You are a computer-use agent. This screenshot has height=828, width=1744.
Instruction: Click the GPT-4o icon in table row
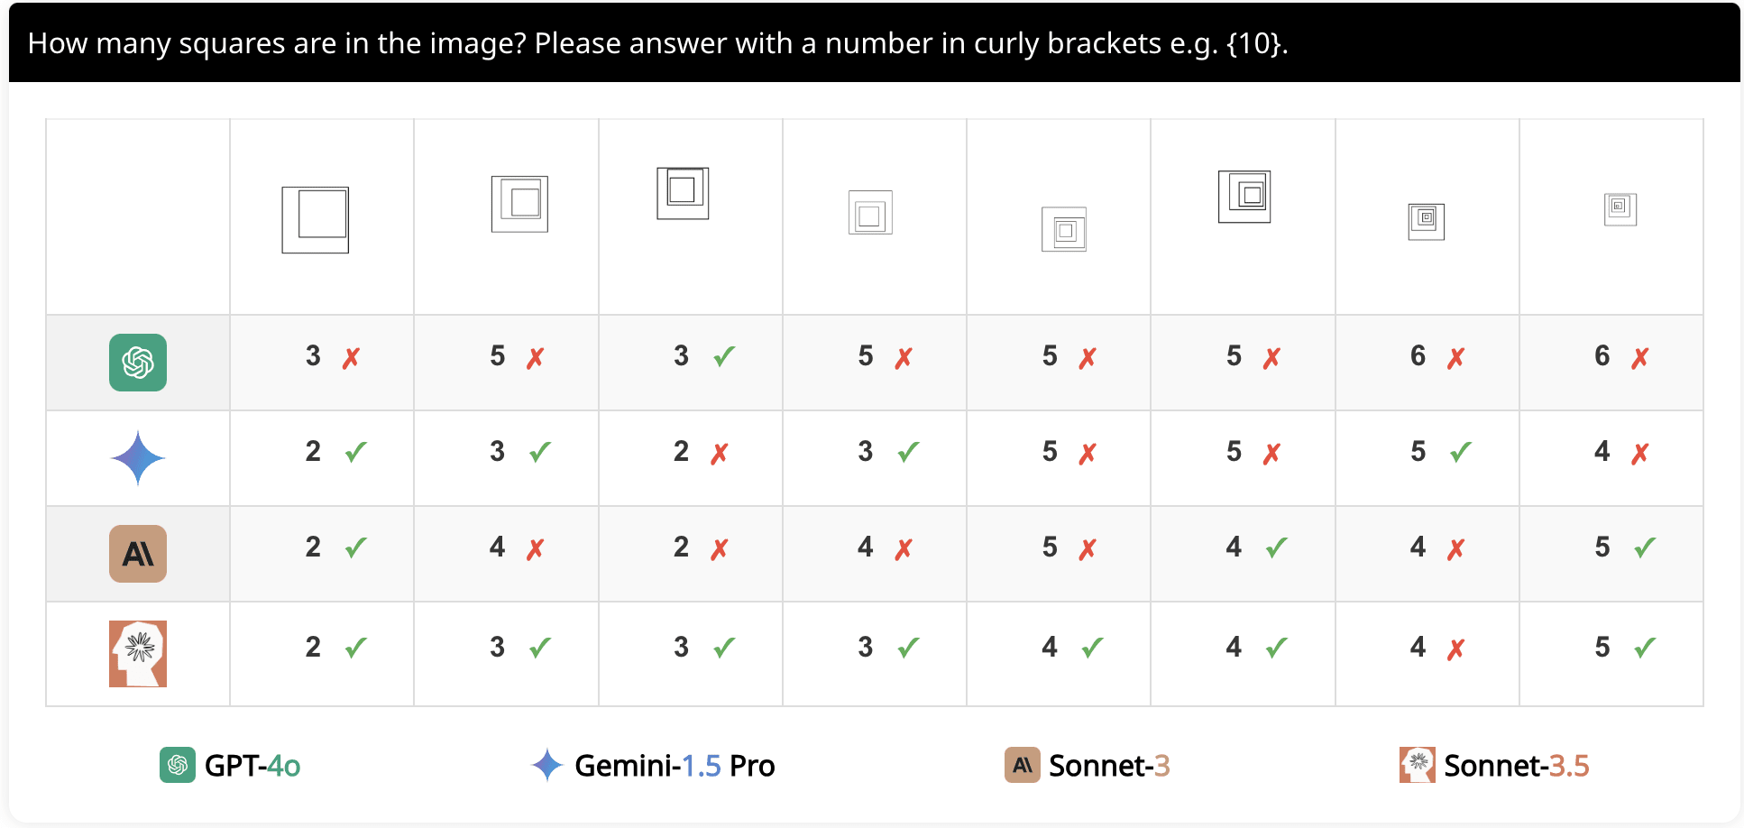click(x=138, y=363)
